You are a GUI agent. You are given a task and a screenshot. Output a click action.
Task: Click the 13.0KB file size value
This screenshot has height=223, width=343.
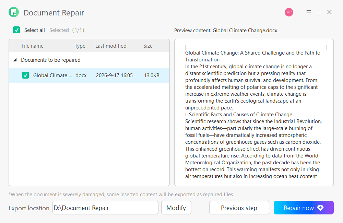coord(152,75)
